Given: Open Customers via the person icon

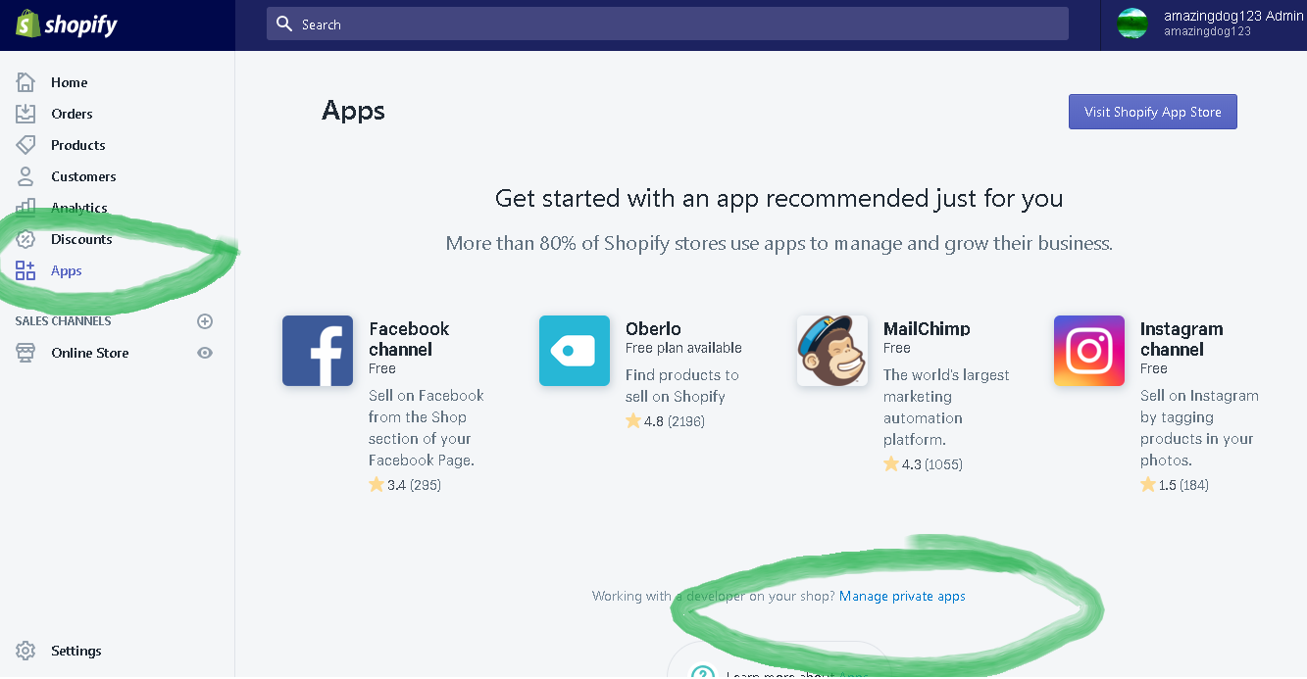Looking at the screenshot, I should 25,176.
